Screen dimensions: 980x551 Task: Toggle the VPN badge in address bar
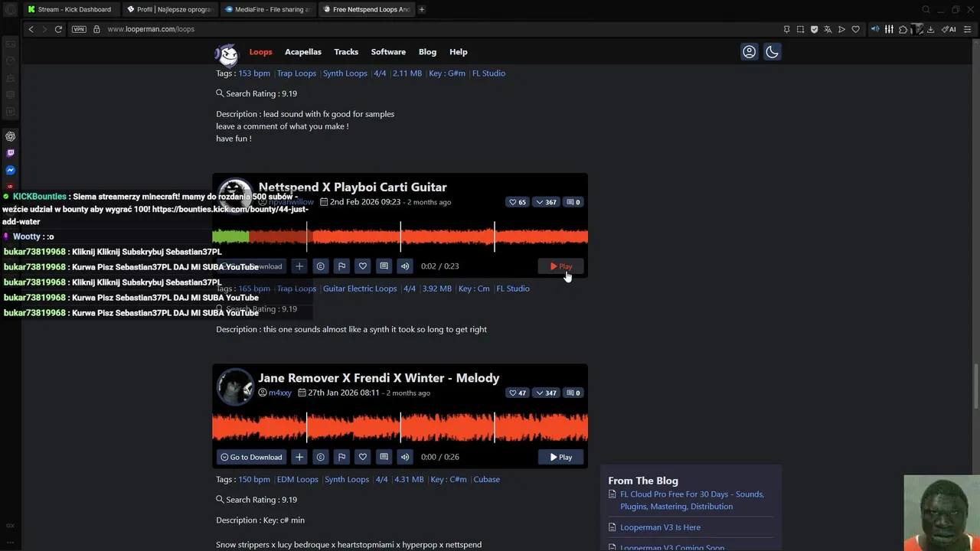coord(79,29)
